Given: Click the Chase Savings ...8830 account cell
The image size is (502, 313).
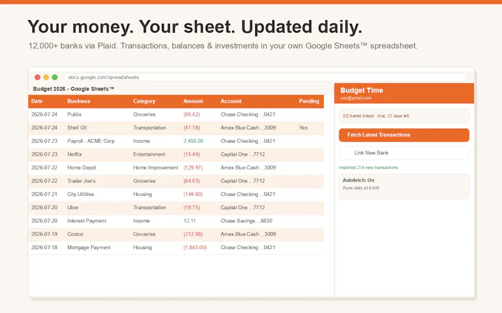Looking at the screenshot, I should [246, 221].
